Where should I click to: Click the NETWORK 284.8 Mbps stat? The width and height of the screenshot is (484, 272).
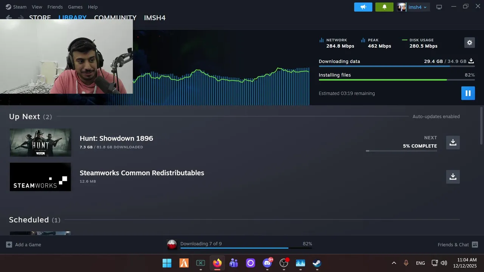pyautogui.click(x=337, y=43)
